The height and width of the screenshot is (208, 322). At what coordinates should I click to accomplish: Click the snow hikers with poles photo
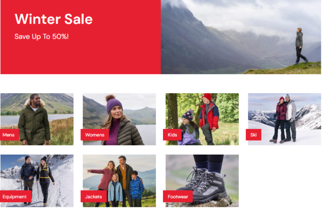pyautogui.click(x=37, y=181)
